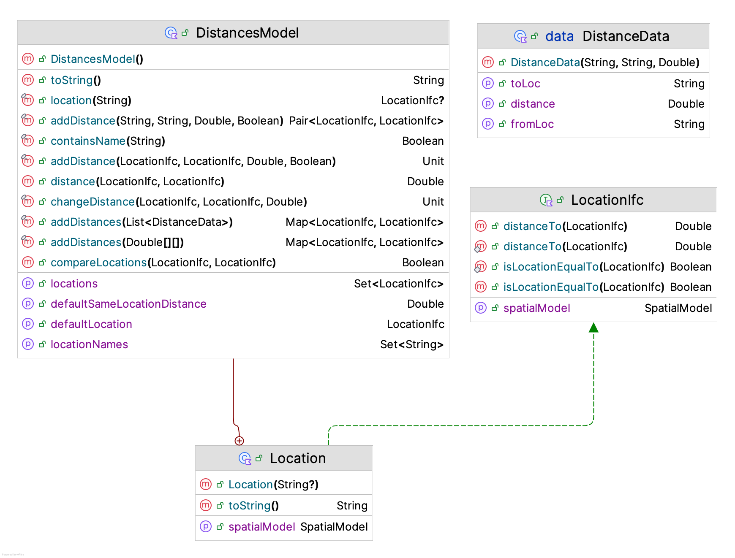Select the DistanceData class title
Image resolution: width=735 pixels, height=558 pixels.
[x=626, y=36]
